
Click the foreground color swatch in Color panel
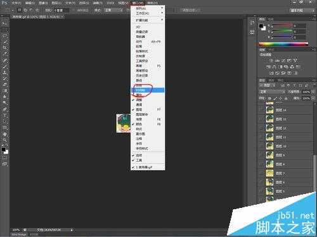[261, 26]
